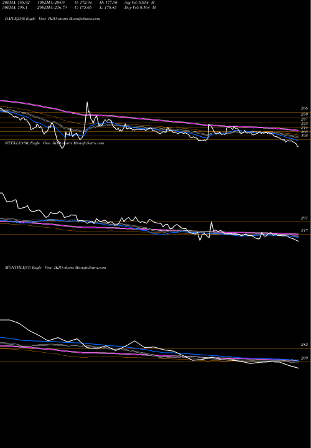Click the 266 price label on daily chart
This screenshot has width=311, height=448.
coord(304,108)
